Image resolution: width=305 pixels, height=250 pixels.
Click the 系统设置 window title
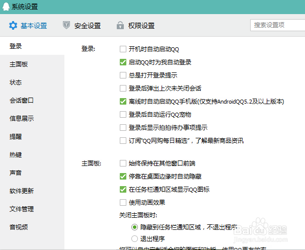coord(25,7)
